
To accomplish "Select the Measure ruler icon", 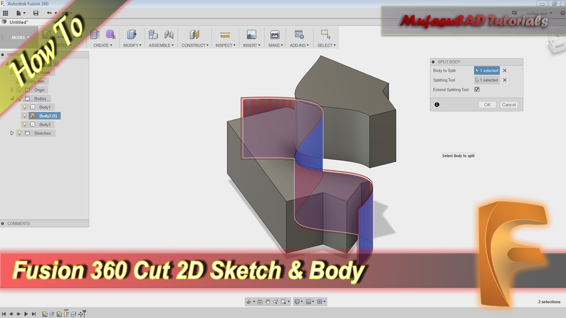I will (x=225, y=34).
